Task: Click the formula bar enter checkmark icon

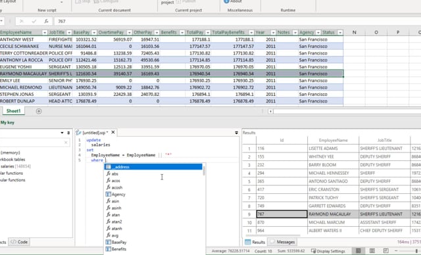Action: 34,21
